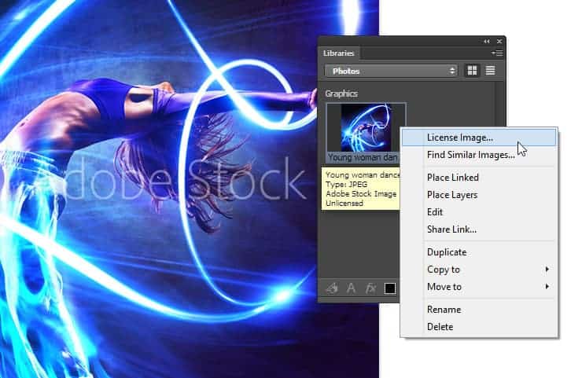Choose Place Layers menu item
582x378 pixels.
pos(479,195)
